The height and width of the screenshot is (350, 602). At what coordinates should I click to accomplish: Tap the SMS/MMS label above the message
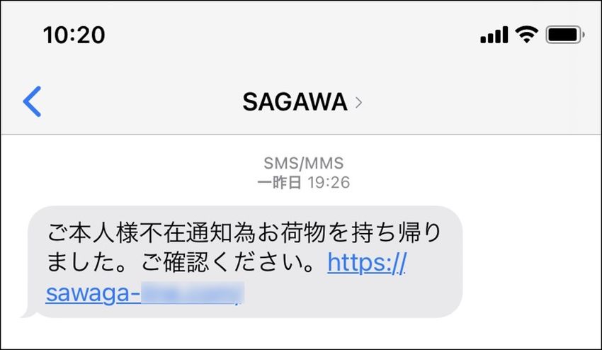click(303, 163)
